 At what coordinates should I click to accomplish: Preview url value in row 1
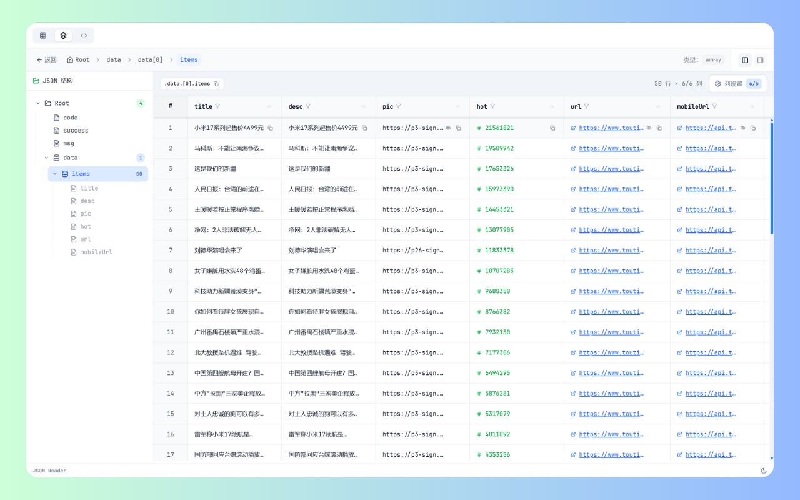pos(649,128)
